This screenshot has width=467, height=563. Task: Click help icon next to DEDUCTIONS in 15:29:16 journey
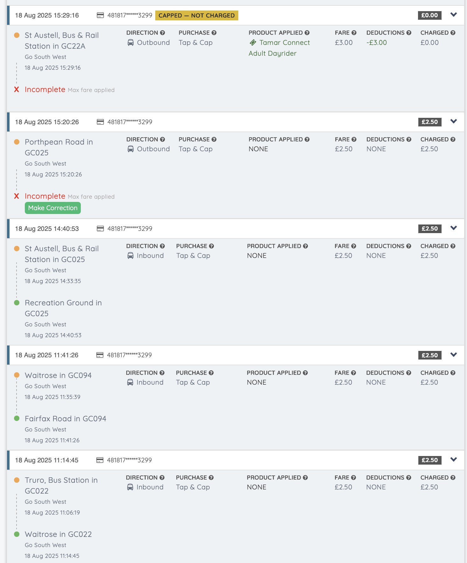(409, 33)
